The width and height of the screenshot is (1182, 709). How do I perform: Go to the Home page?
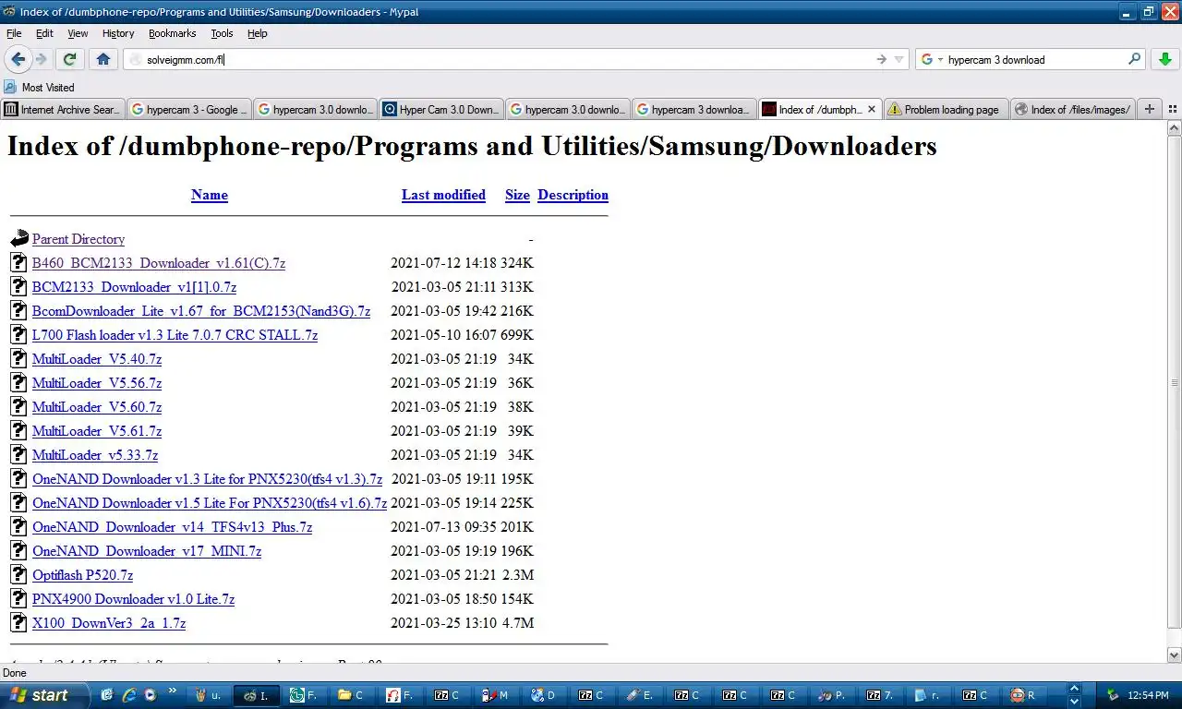[x=103, y=59]
